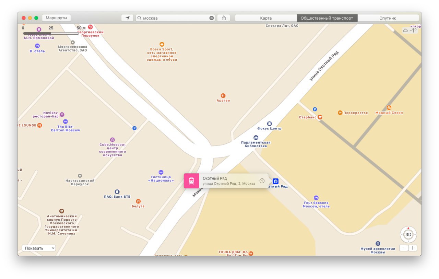Image resolution: width=439 pixels, height=279 pixels.
Task: Zoom in with the plus button
Action: click(413, 248)
